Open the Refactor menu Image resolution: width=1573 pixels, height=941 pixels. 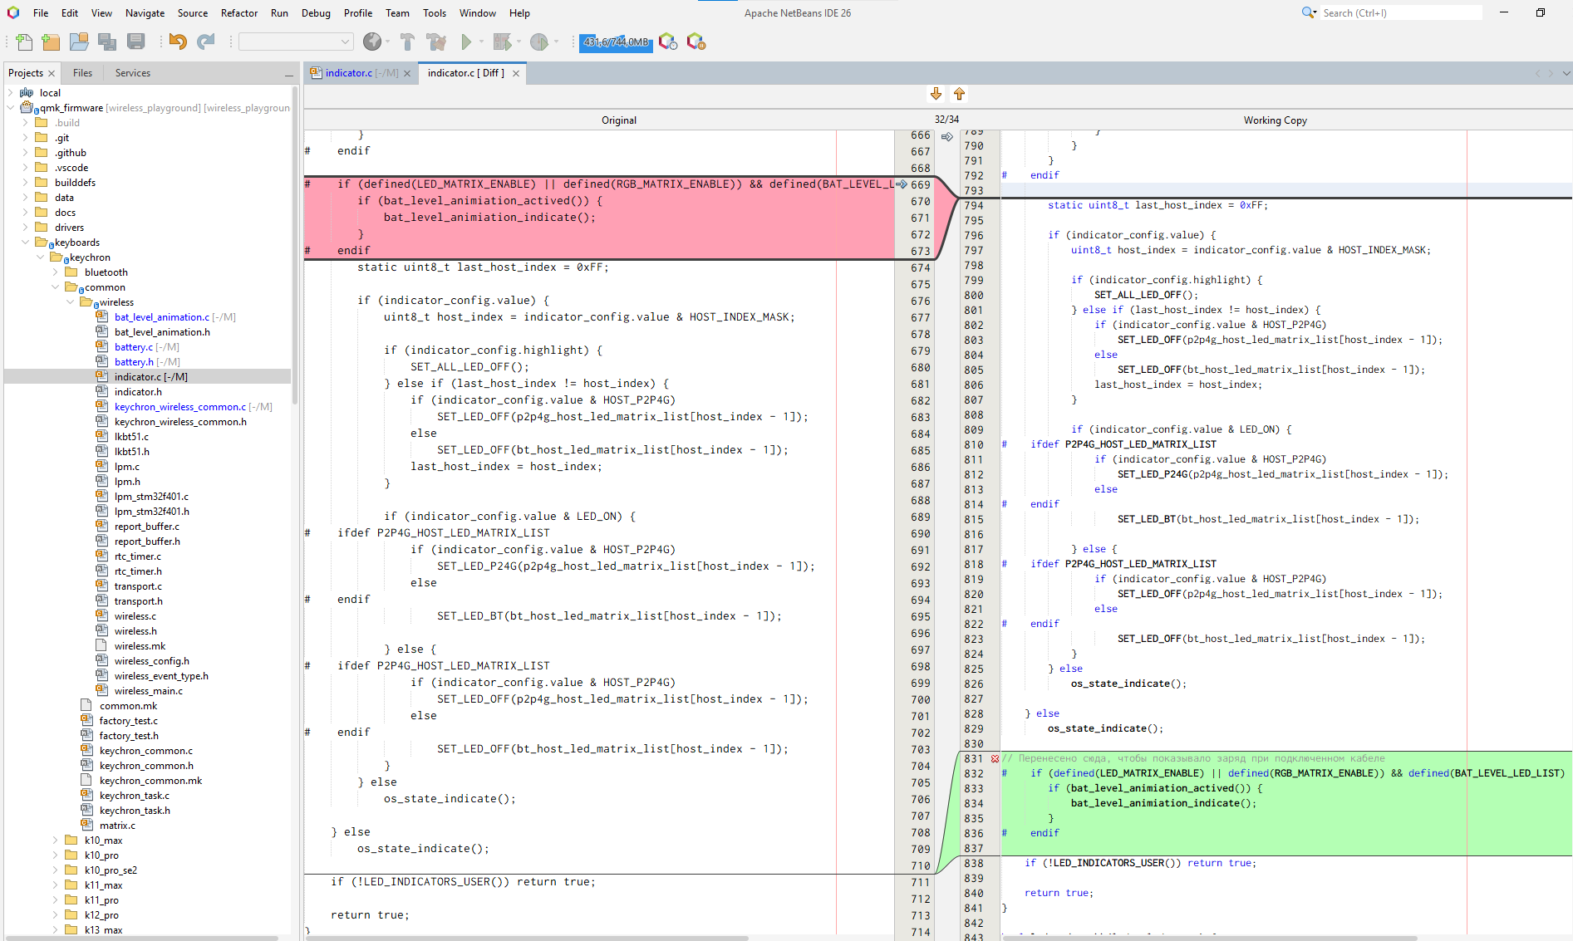(239, 13)
